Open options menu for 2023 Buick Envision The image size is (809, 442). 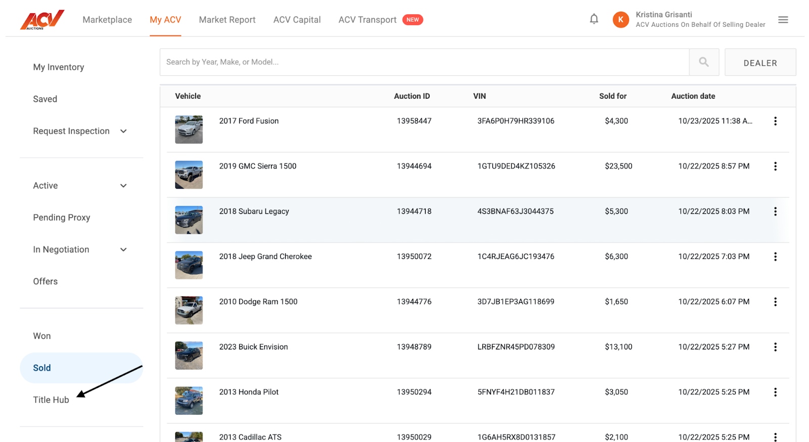tap(775, 347)
